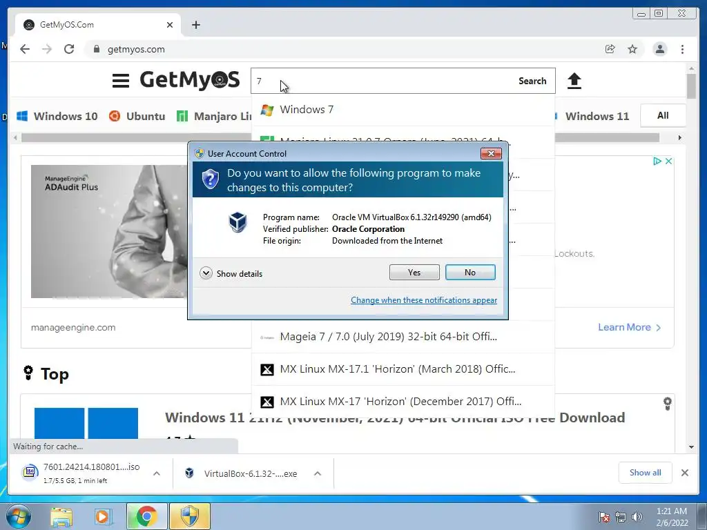Click Action Center flag tray icon

pyautogui.click(x=603, y=517)
